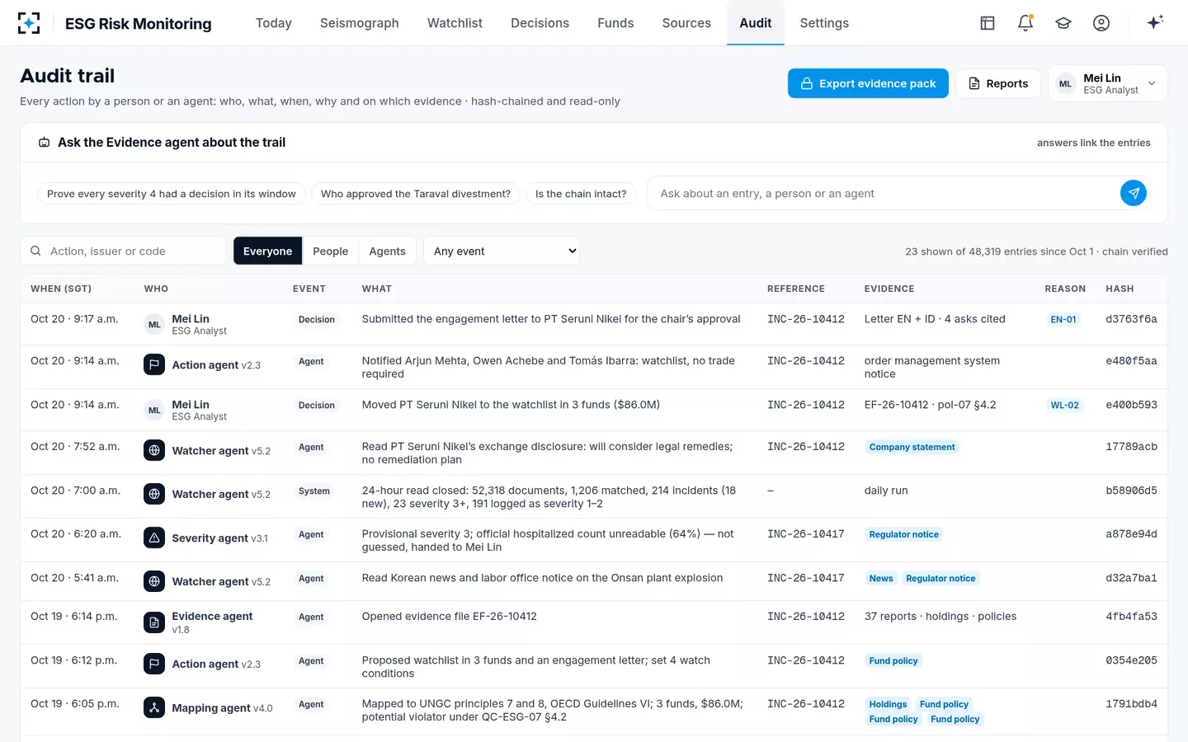Open Reports

pyautogui.click(x=998, y=83)
